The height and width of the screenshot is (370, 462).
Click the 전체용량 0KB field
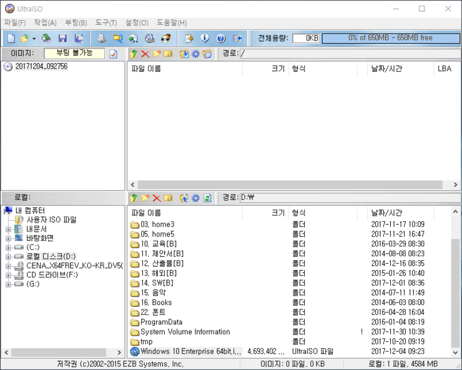pos(306,38)
